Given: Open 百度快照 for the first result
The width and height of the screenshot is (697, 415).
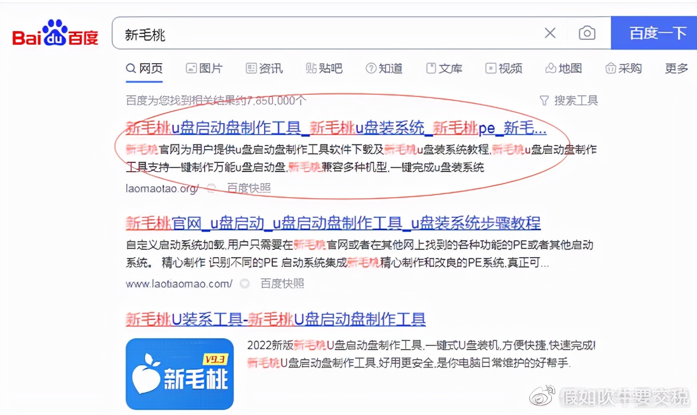Looking at the screenshot, I should (x=250, y=188).
